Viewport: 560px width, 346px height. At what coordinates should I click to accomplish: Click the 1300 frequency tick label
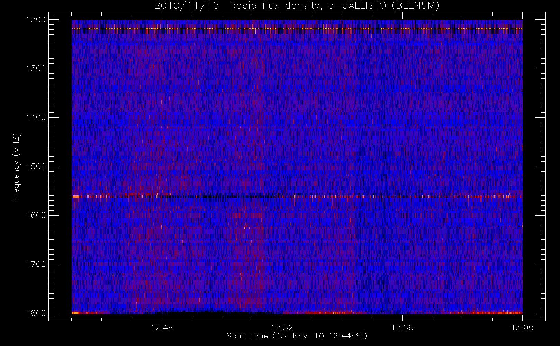click(x=36, y=69)
